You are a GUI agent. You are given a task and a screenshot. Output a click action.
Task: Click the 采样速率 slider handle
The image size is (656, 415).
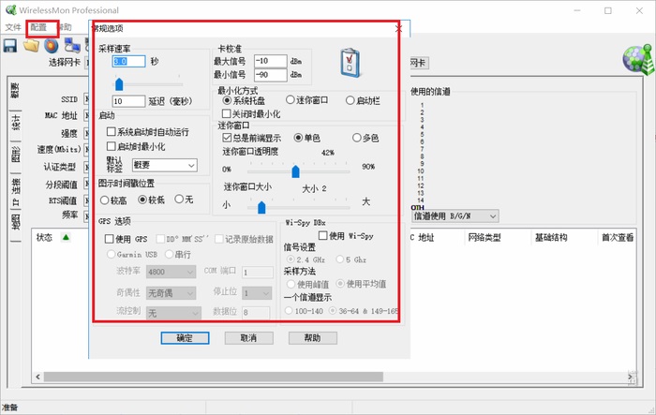(x=119, y=84)
